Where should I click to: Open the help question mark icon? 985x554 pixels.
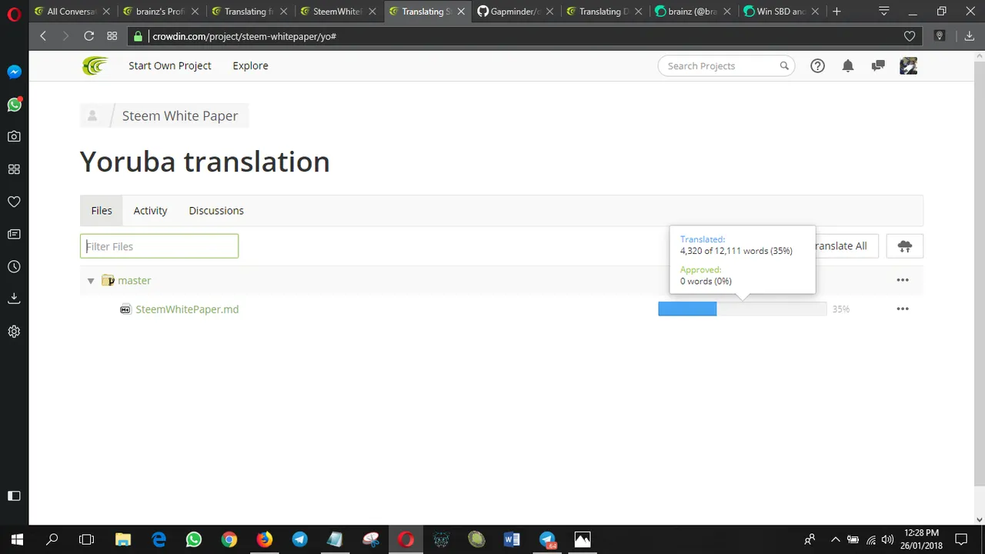tap(817, 66)
